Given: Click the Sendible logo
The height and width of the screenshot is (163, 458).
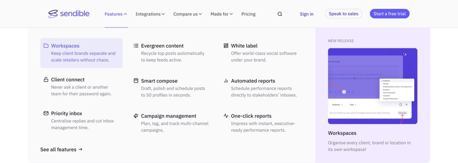Looking at the screenshot, I should pos(69,14).
